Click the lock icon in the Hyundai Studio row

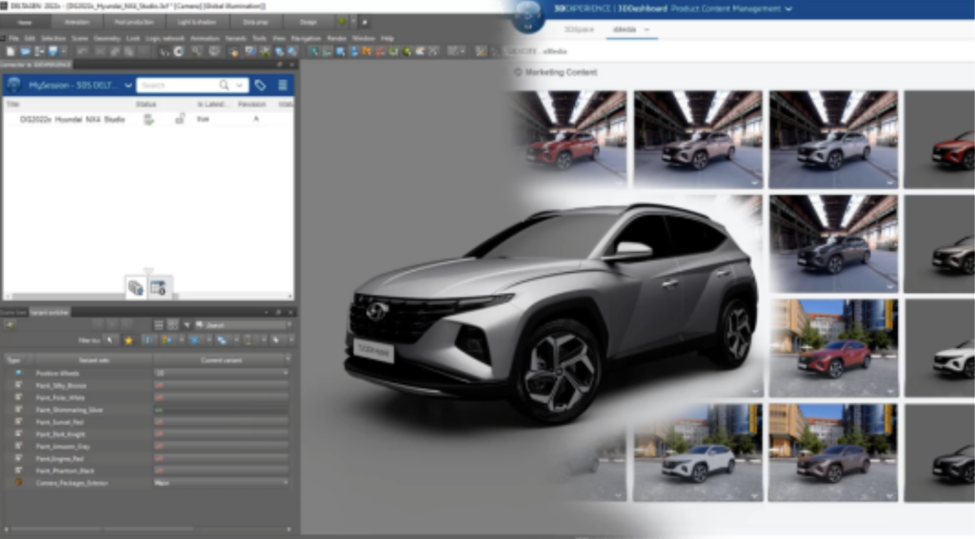tap(180, 119)
